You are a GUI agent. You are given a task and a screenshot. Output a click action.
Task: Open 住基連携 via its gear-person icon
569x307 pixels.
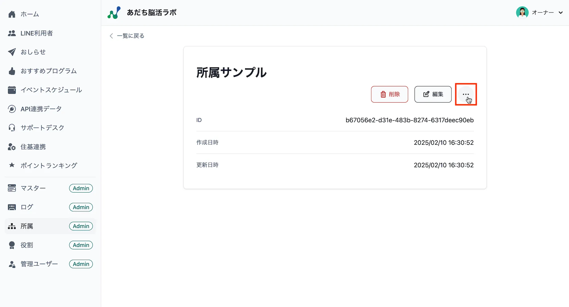(12, 147)
